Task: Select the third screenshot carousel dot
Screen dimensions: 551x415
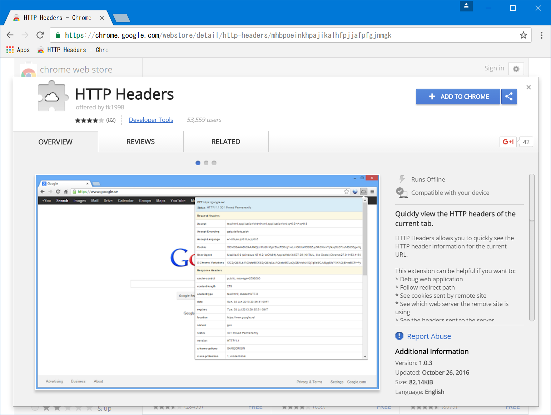Action: click(x=214, y=163)
